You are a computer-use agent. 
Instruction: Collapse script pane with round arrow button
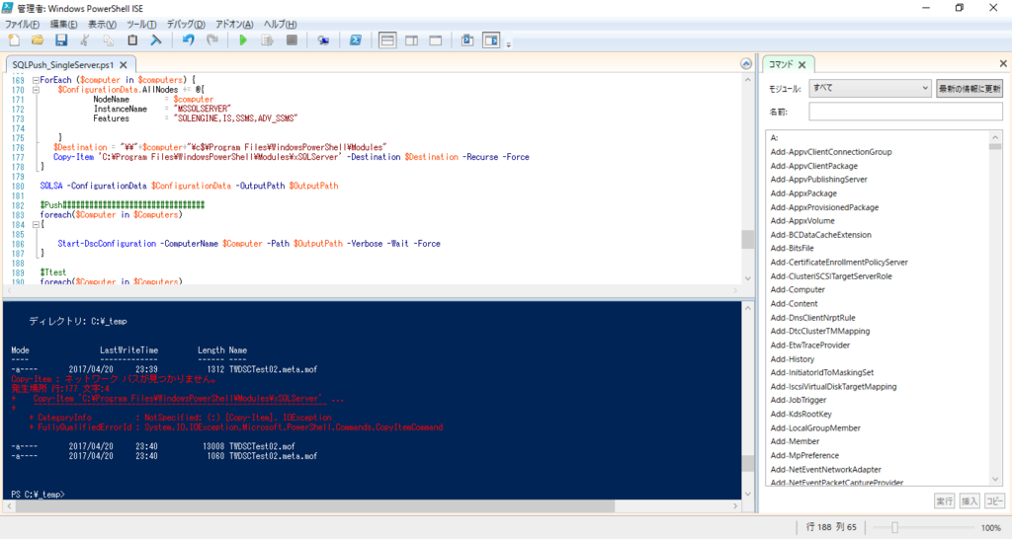click(745, 63)
